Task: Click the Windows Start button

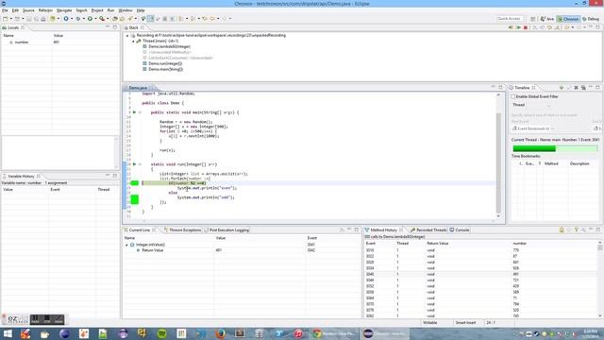Action: [x=8, y=333]
